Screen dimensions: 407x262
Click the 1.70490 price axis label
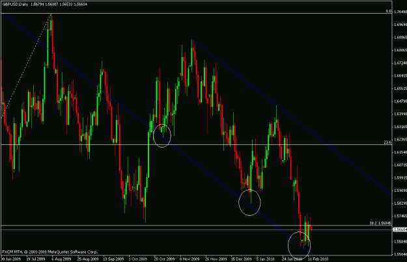(400, 12)
